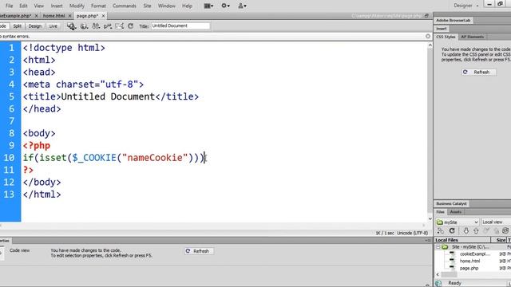Open the Help menu
The width and height of the screenshot is (511, 287).
187,6
